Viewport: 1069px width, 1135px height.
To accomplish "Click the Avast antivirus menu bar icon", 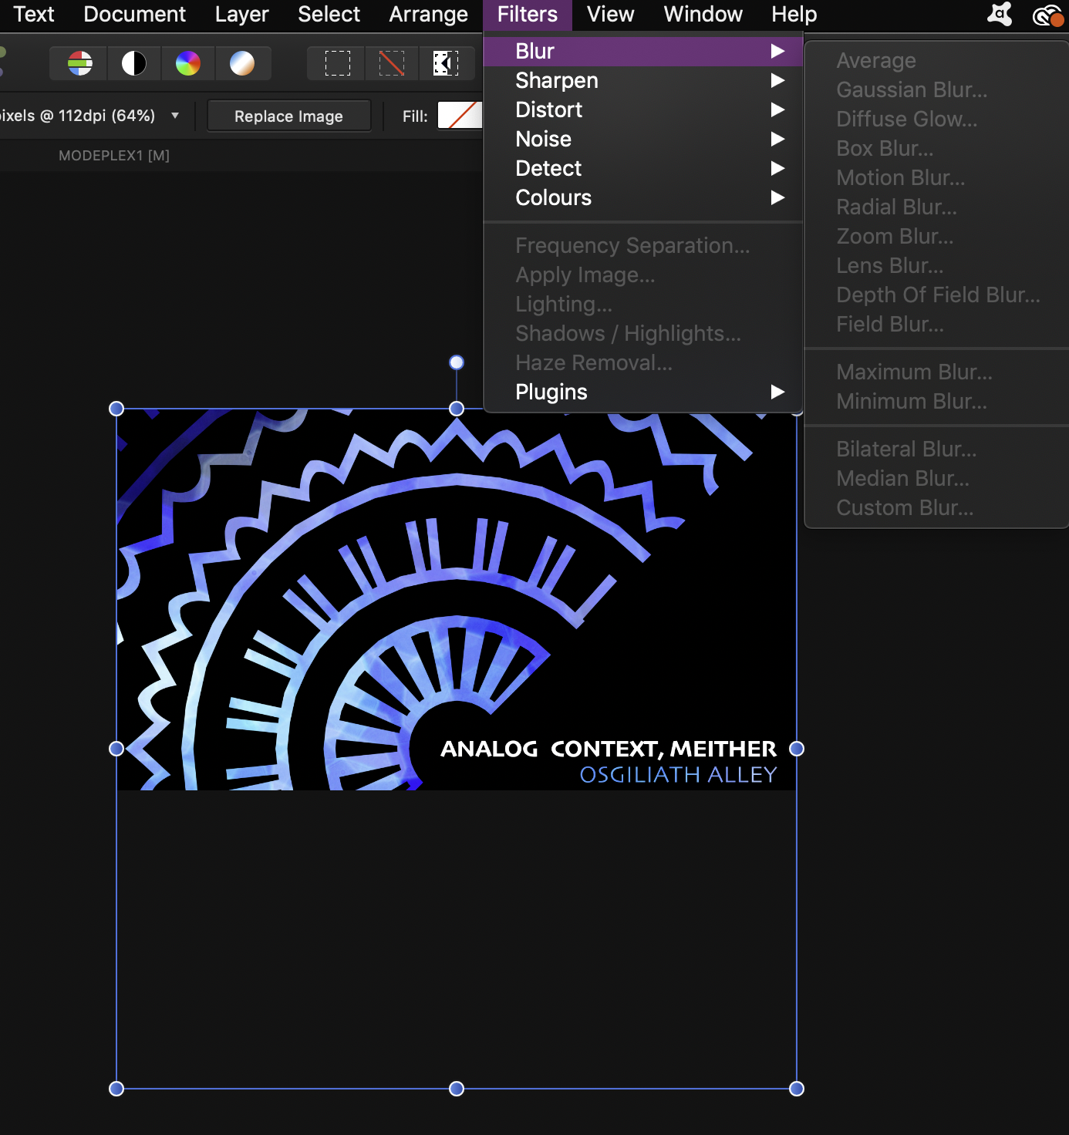I will coord(999,14).
